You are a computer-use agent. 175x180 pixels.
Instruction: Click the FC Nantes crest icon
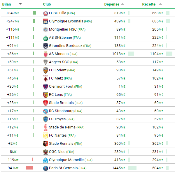(x=45, y=135)
